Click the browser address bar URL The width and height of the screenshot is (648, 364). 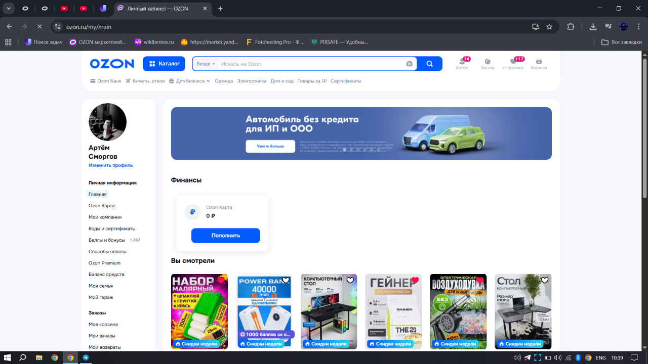89,27
